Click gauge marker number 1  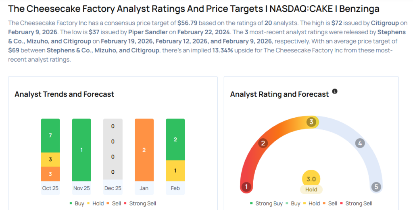[246, 187]
